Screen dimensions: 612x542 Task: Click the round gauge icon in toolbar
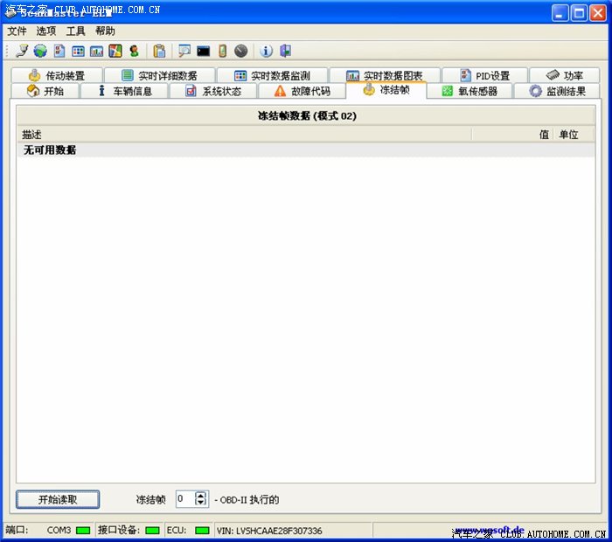[240, 52]
